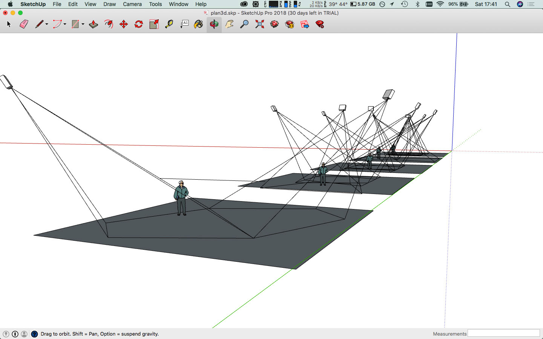Open the Extension Manager ruby icon
The width and height of the screenshot is (543, 339).
320,24
